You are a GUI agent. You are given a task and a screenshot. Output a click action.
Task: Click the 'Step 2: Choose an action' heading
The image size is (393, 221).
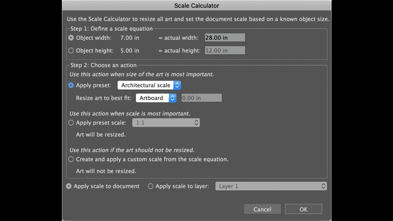click(103, 65)
